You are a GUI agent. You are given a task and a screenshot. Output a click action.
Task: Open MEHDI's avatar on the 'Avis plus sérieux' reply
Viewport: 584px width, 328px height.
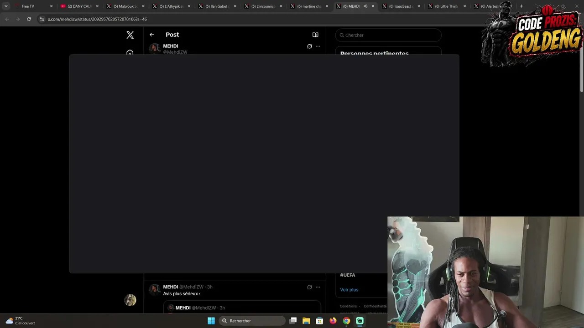click(x=155, y=290)
